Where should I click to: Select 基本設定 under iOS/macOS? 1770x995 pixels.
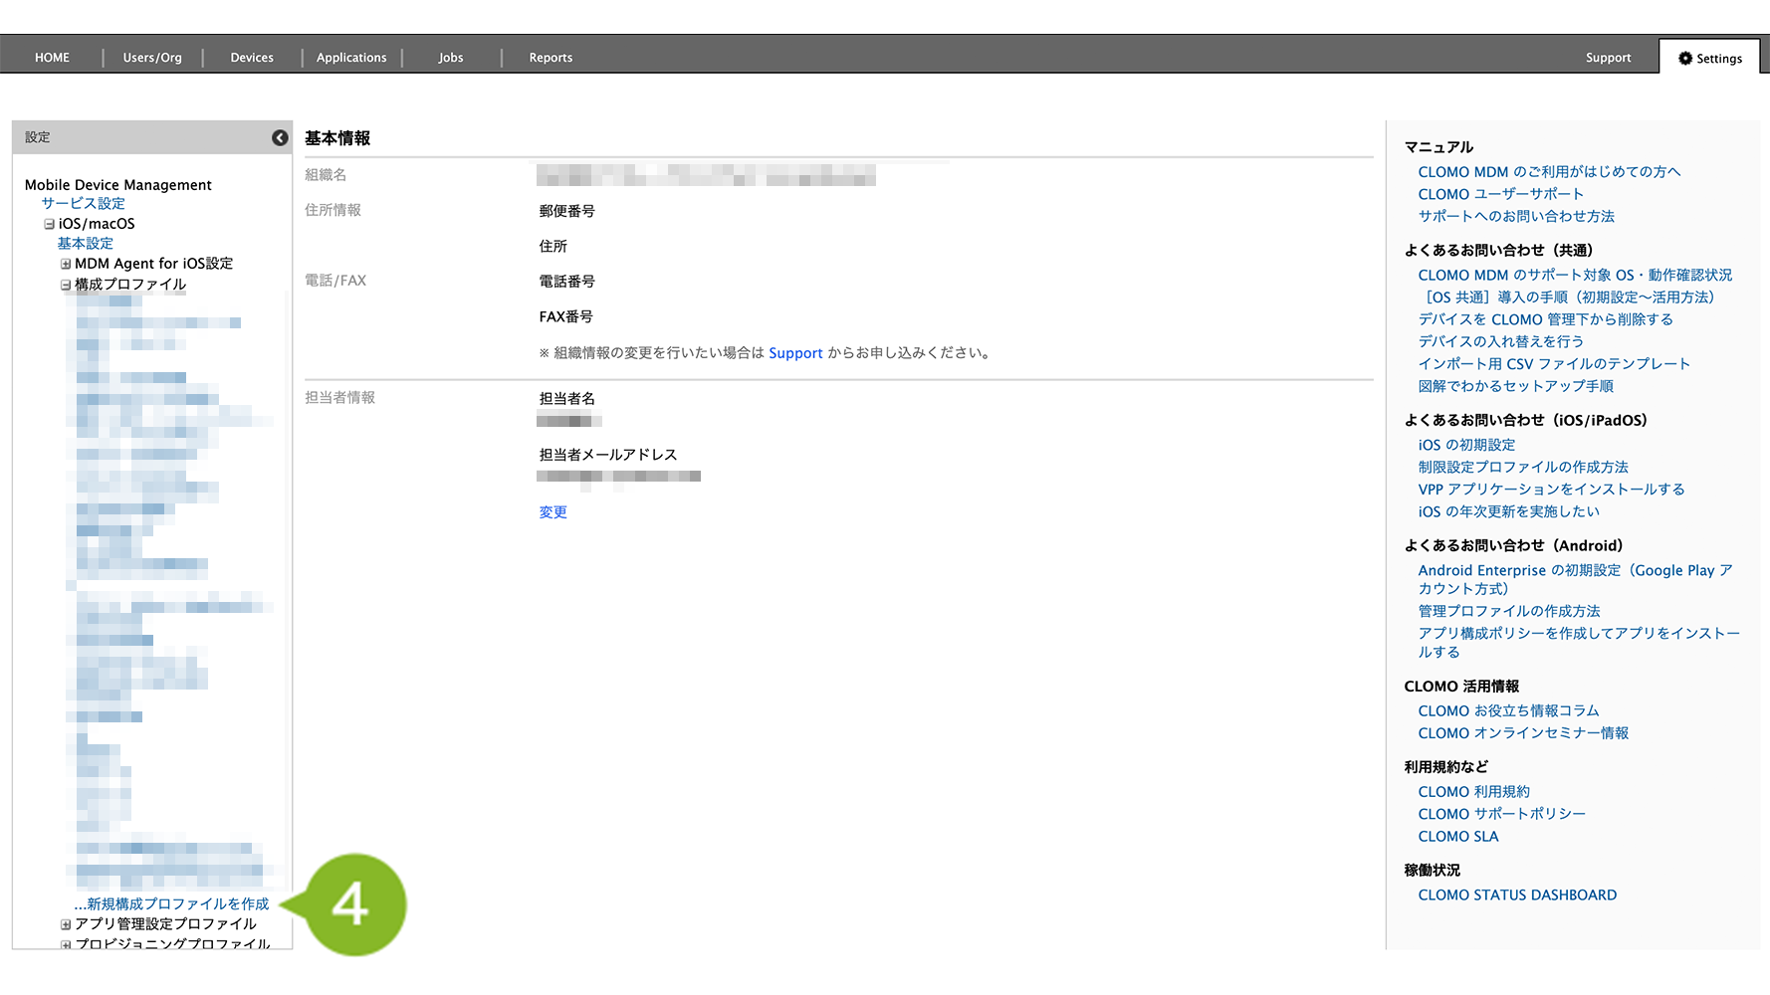pos(85,244)
